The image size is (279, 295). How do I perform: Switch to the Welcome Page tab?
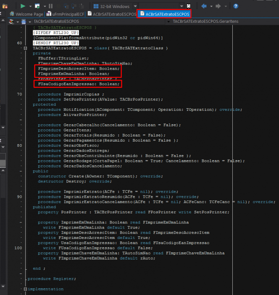pos(26,14)
